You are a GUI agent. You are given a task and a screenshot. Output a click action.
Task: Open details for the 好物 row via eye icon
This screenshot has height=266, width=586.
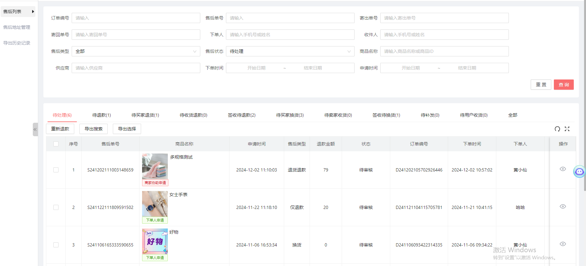tap(563, 244)
